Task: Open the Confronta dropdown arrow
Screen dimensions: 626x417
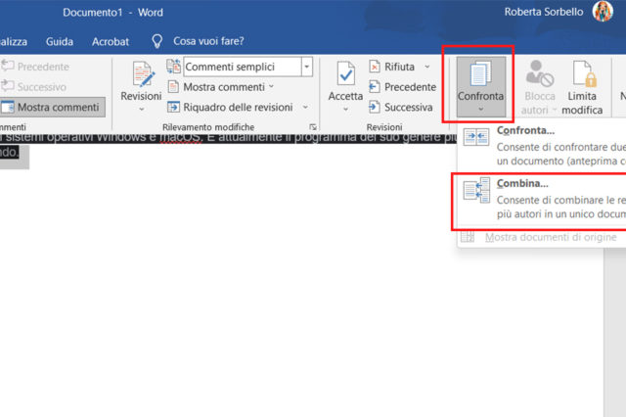Action: [x=480, y=110]
